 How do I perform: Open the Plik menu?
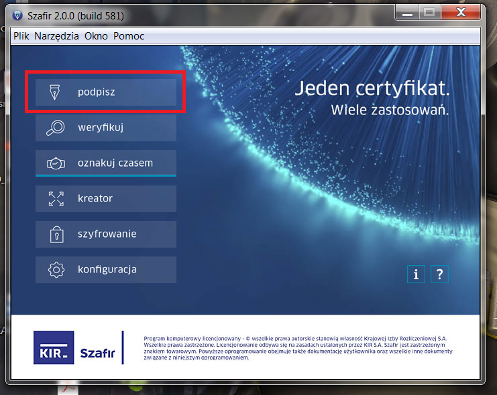coord(21,36)
